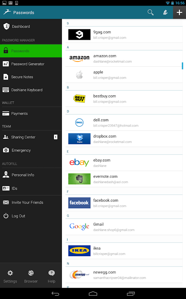Open the newegg logo thumbnail

tap(79, 275)
